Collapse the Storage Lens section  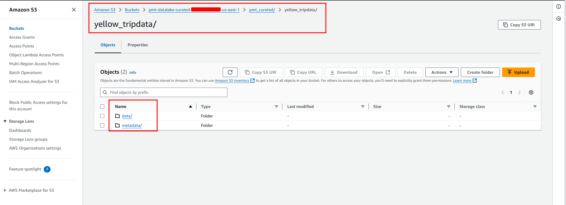[x=5, y=121]
